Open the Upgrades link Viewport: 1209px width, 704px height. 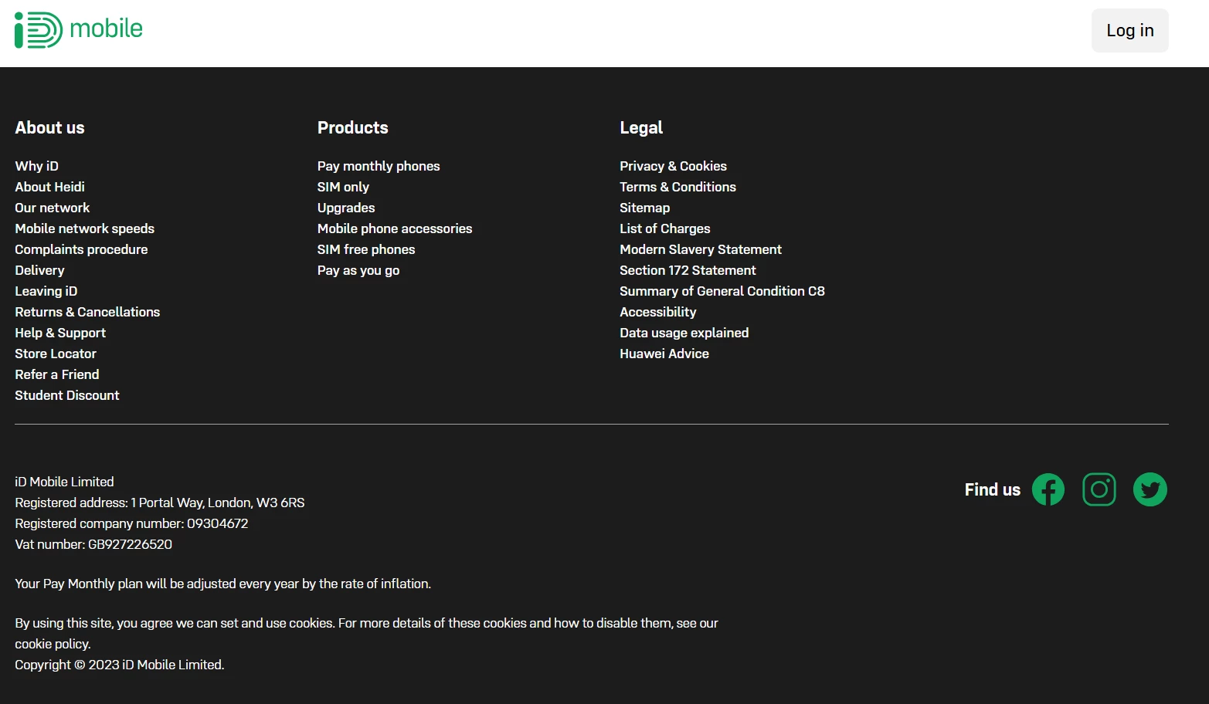pos(346,208)
